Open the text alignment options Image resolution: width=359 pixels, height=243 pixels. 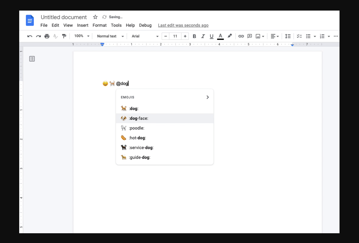pyautogui.click(x=275, y=36)
